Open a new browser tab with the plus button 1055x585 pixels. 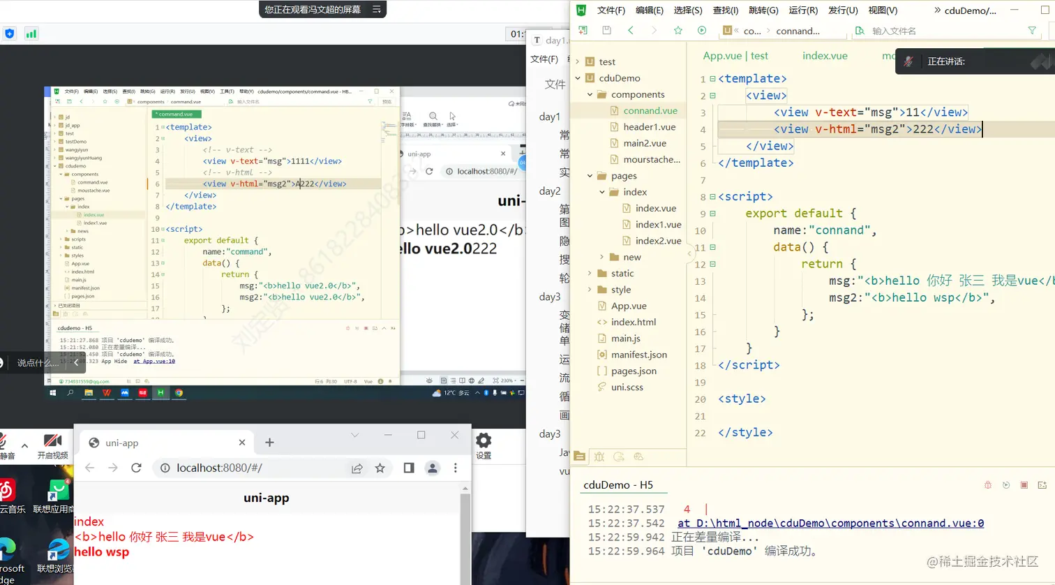tap(269, 443)
